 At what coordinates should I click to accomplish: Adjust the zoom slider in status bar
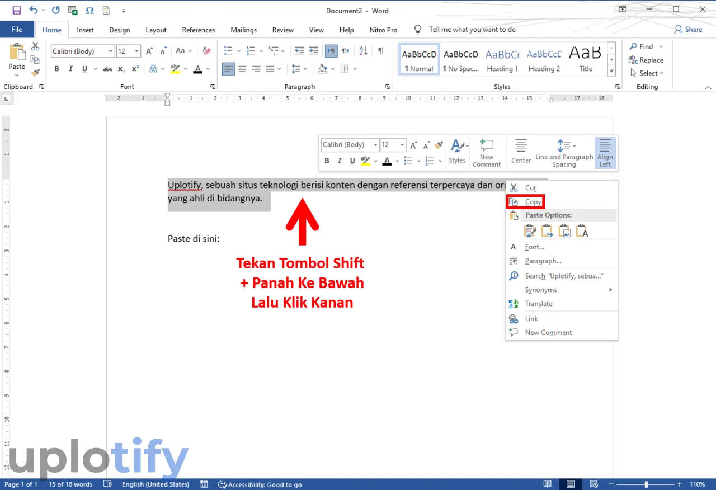tap(646, 484)
